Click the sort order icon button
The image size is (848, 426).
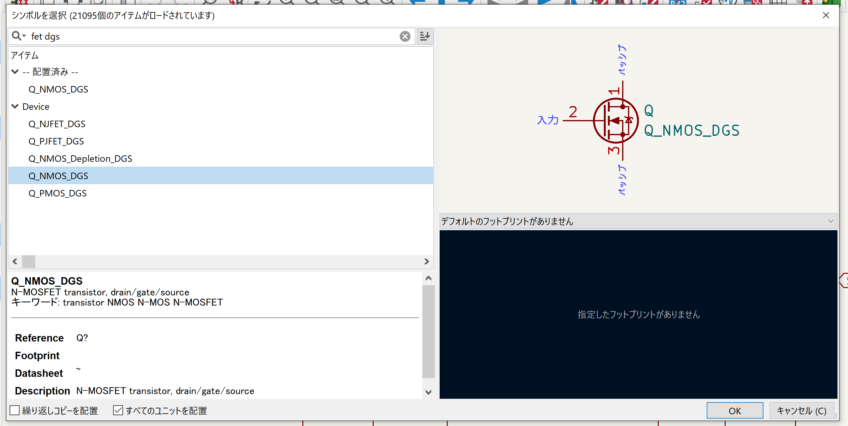coord(425,36)
